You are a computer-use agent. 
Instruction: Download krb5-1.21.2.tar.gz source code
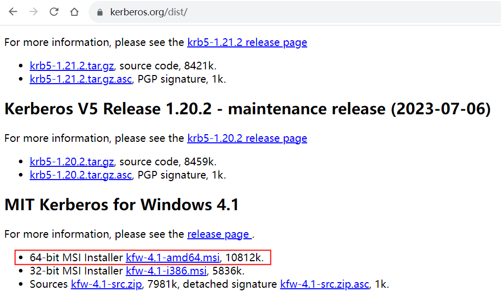point(72,66)
